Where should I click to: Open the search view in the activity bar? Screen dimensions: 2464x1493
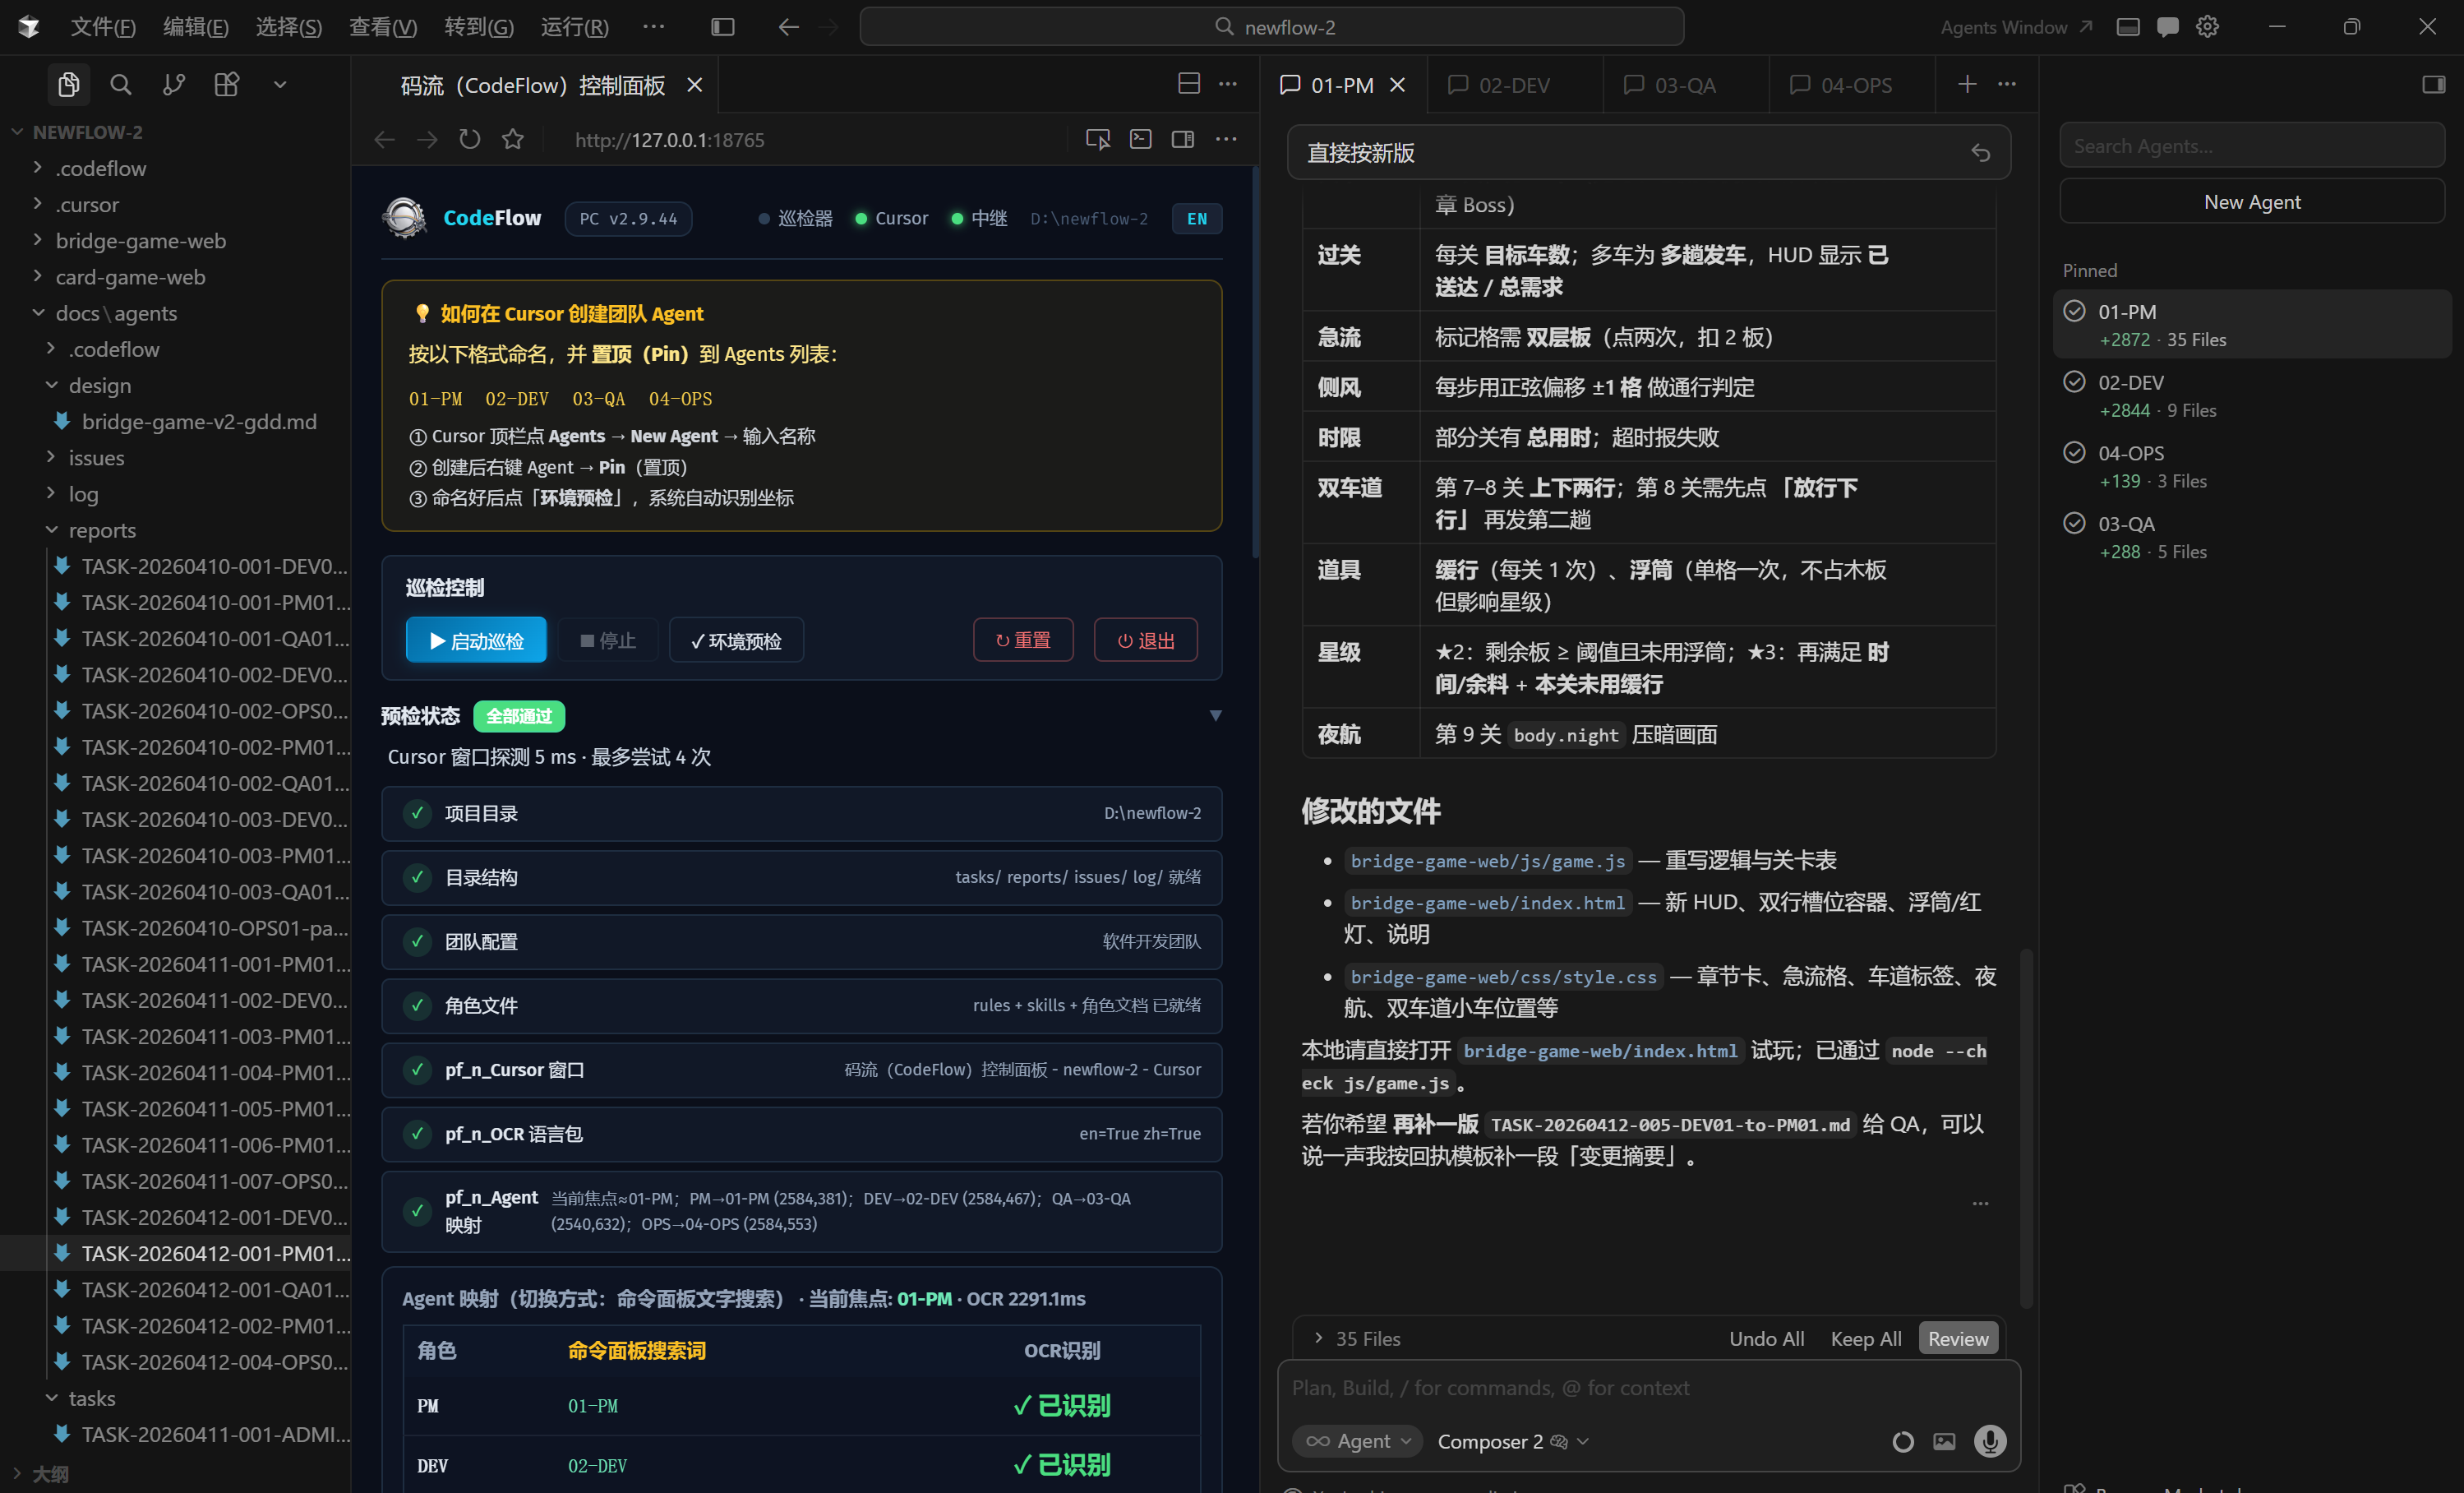pos(120,84)
